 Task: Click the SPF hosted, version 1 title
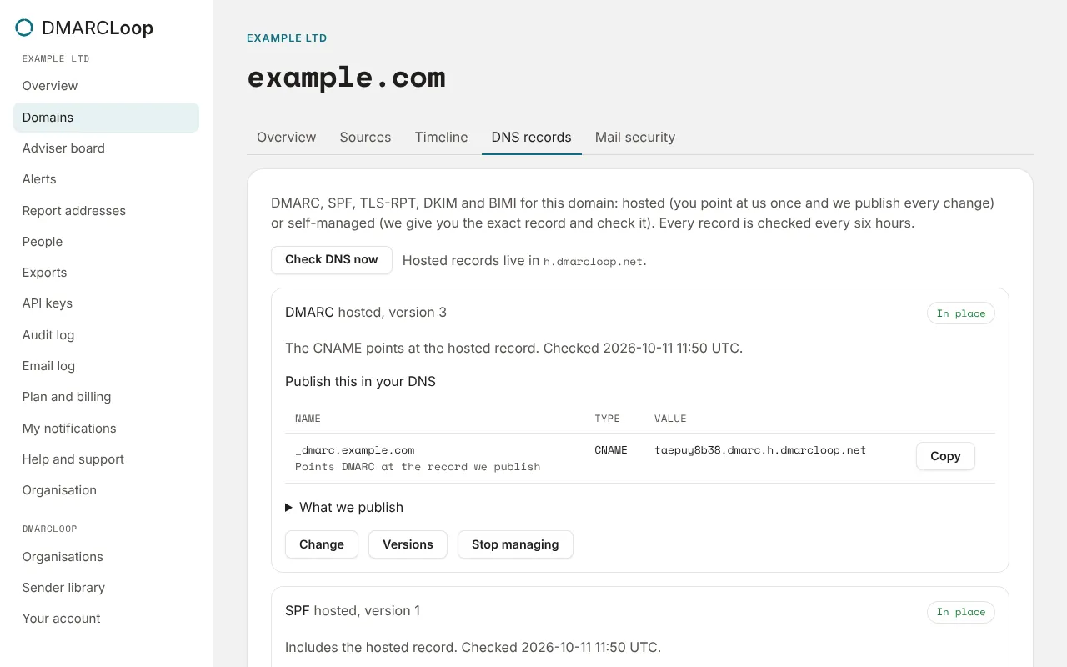353,611
